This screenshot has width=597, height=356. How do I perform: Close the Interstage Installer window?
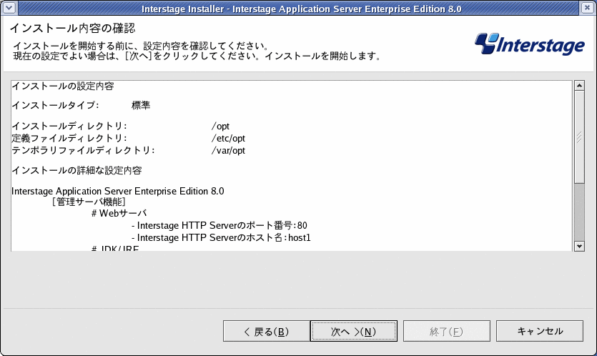click(587, 8)
